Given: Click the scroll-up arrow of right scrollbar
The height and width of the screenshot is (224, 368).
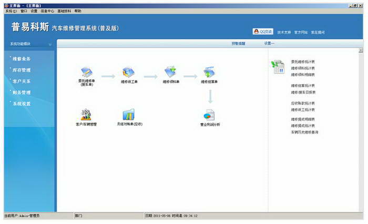Looking at the screenshot, I should point(361,50).
